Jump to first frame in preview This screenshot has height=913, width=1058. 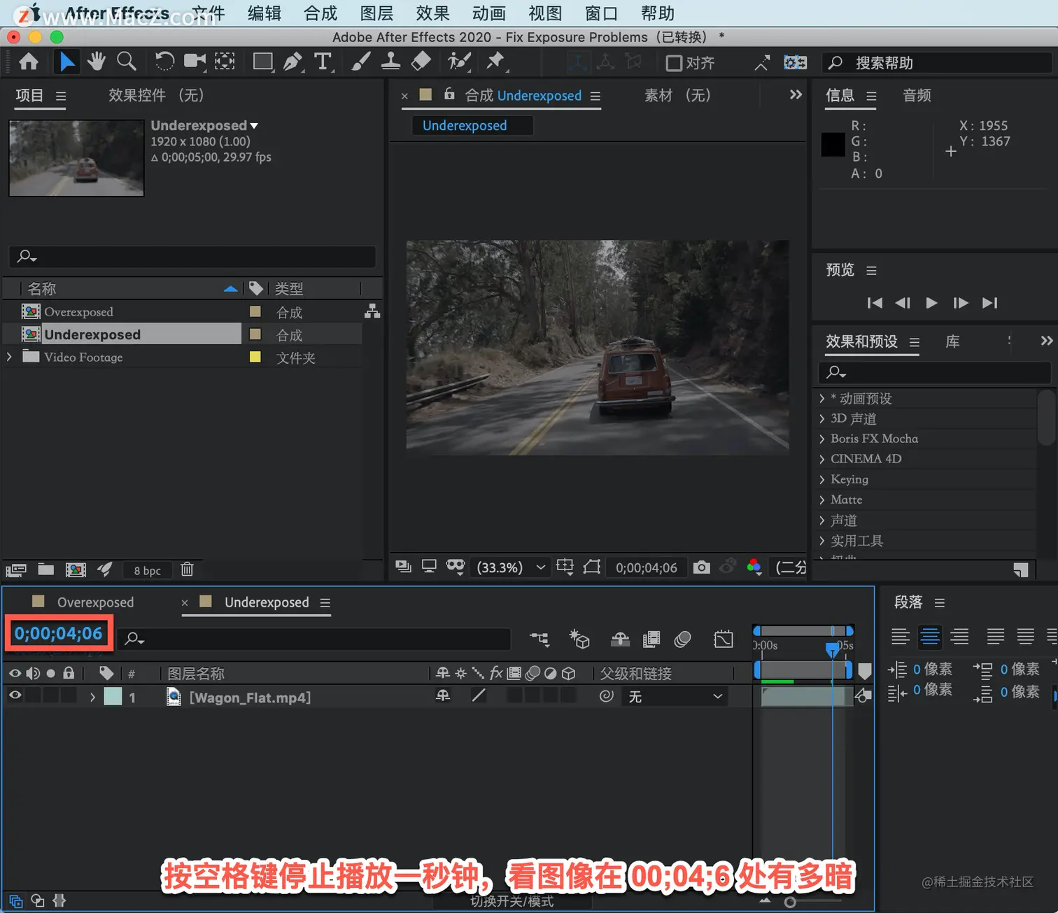875,303
